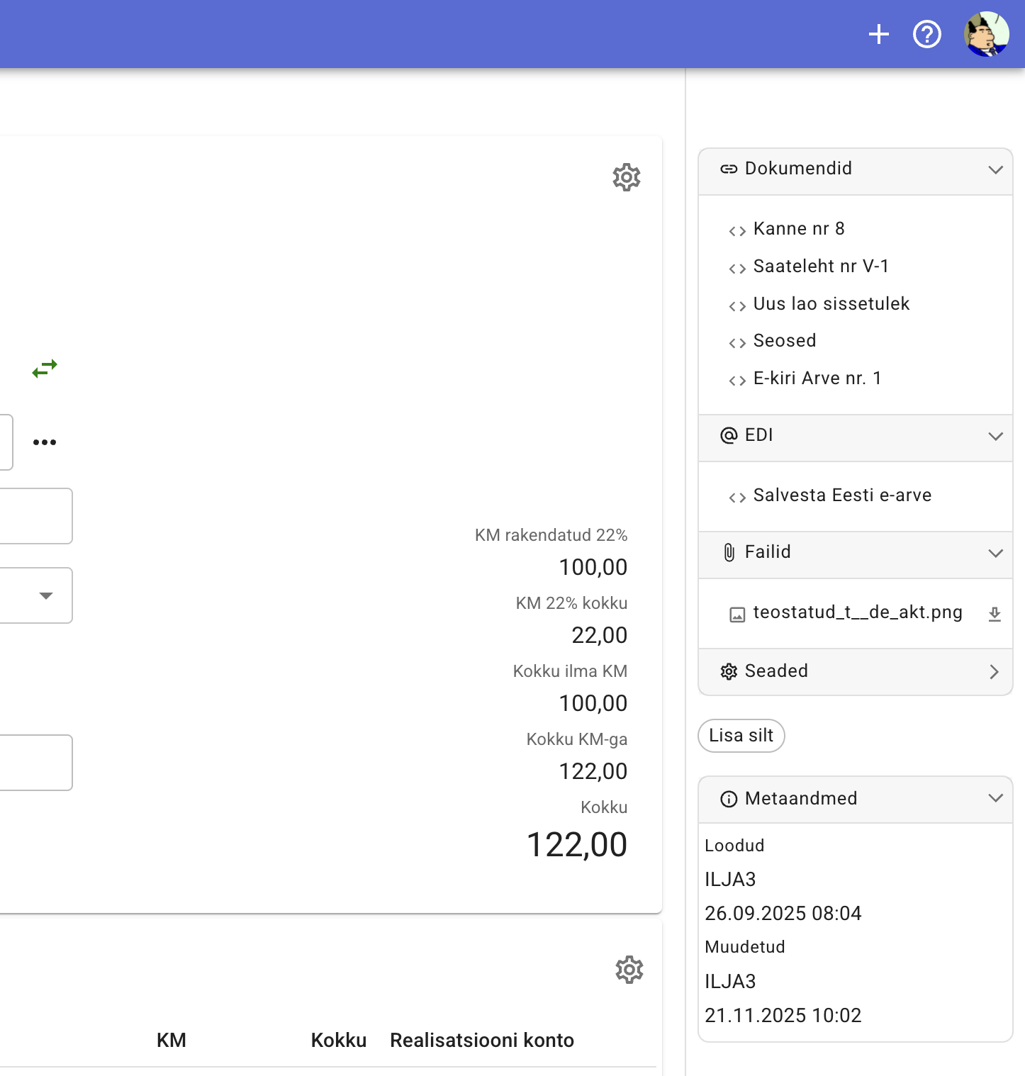1025x1076 pixels.
Task: Open the three dots more options
Action: pos(45,442)
